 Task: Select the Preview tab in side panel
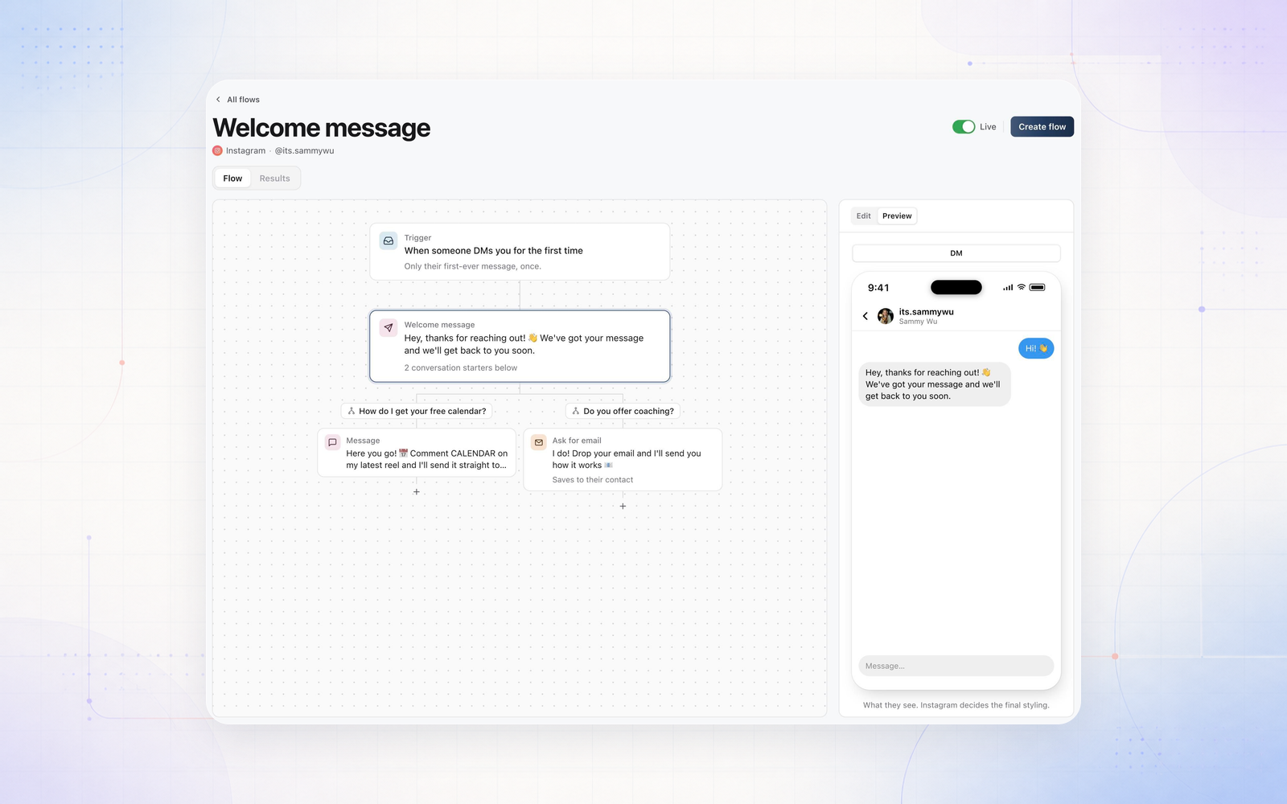(897, 215)
